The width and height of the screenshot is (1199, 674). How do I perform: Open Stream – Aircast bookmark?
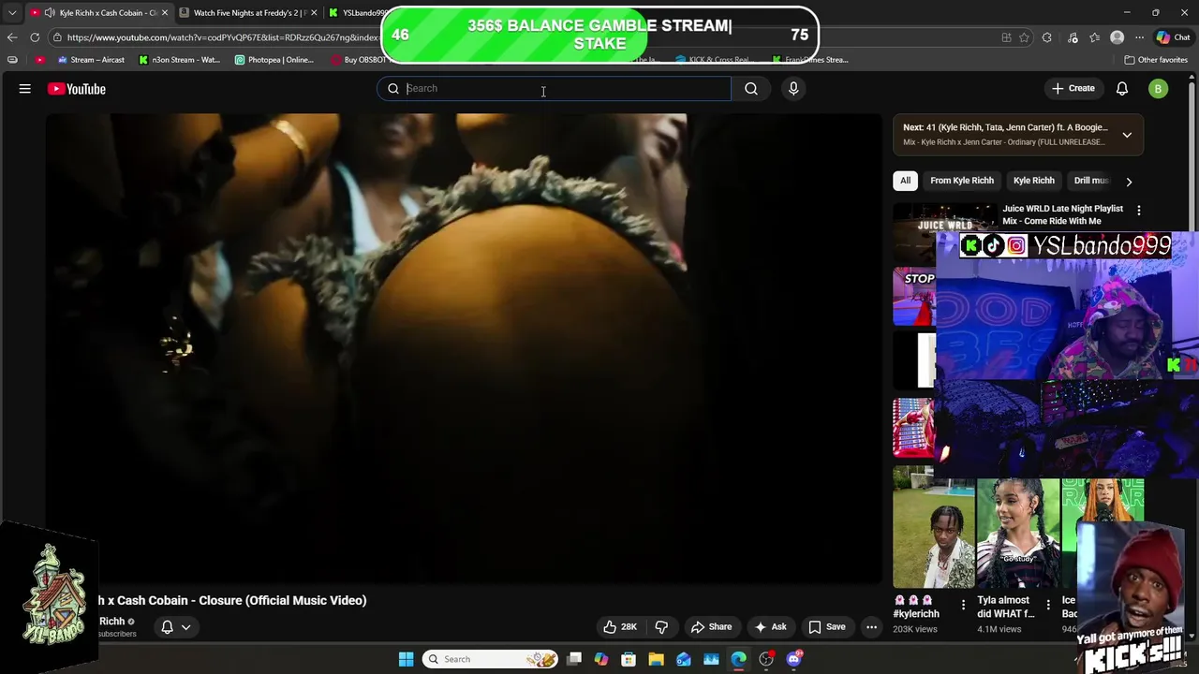point(91,60)
